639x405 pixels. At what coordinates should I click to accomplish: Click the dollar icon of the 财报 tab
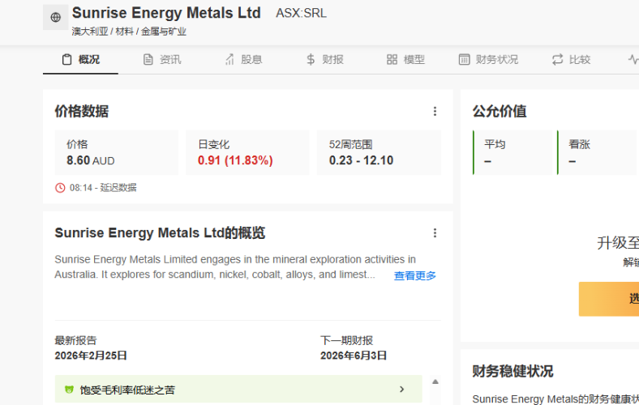(311, 59)
